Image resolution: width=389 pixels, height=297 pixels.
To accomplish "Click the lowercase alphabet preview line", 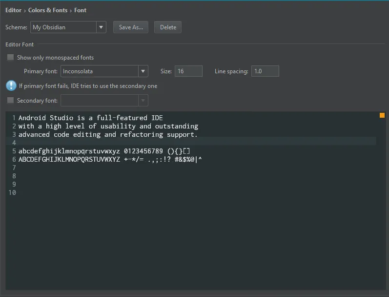I will (x=104, y=151).
